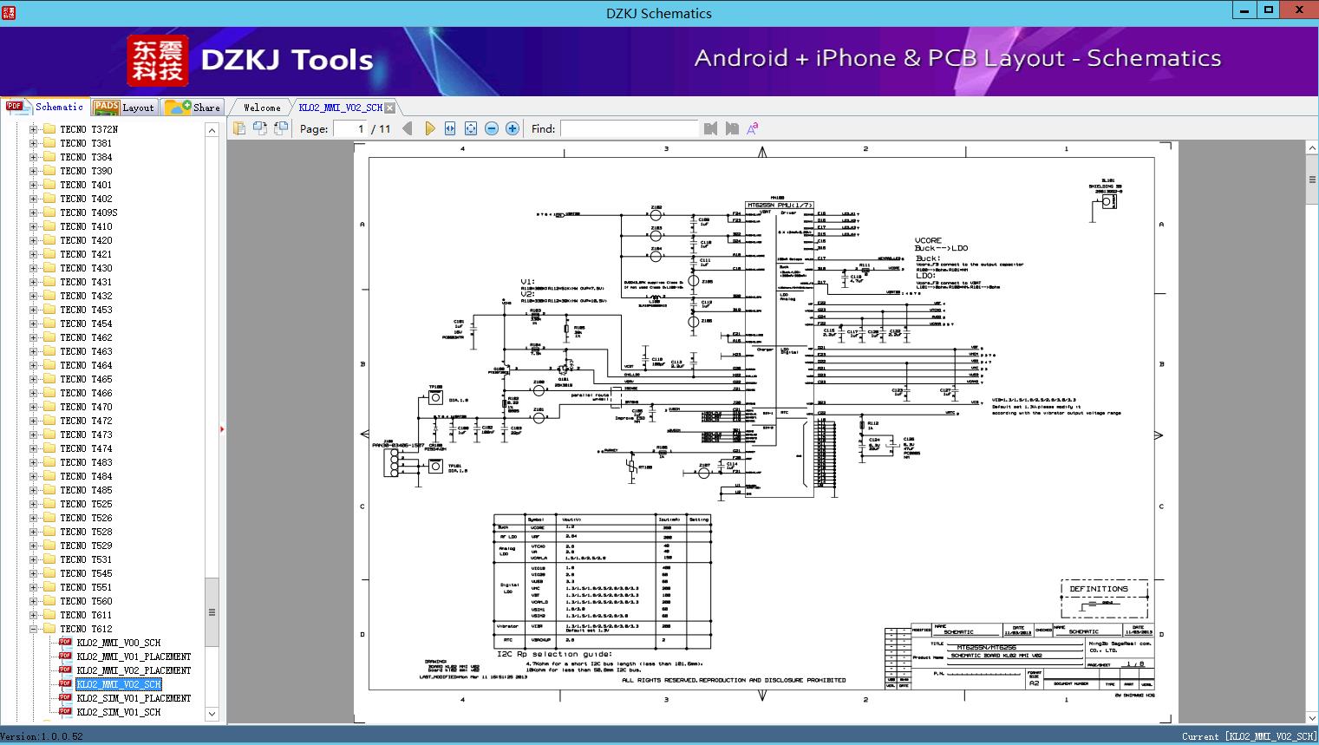
Task: Click the PDF icon of KL02_MMI_V02_PLACEMENT
Action: tap(65, 670)
